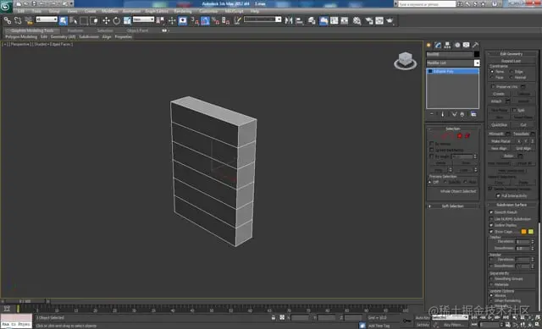Open the Rendering menu

[183, 11]
